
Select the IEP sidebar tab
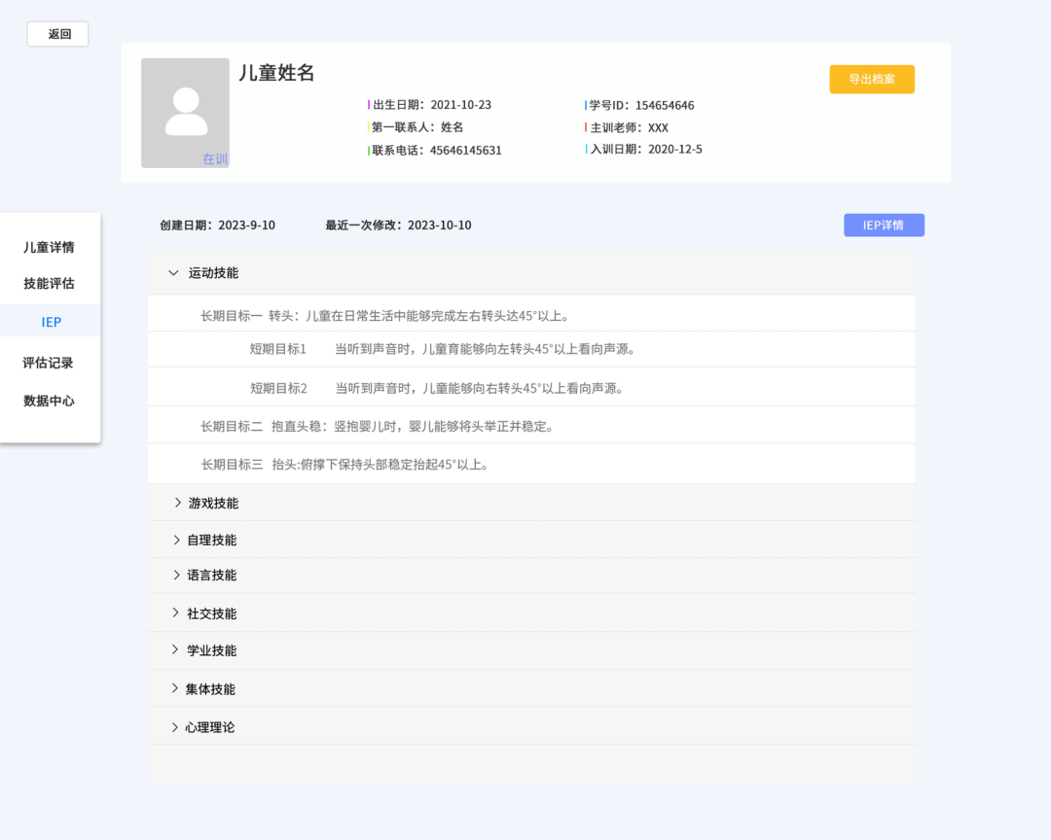click(x=51, y=322)
